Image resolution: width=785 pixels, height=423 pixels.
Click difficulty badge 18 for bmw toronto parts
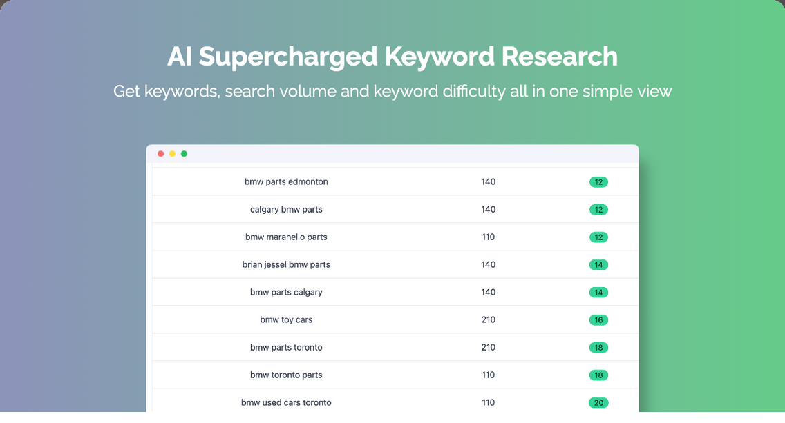(598, 375)
